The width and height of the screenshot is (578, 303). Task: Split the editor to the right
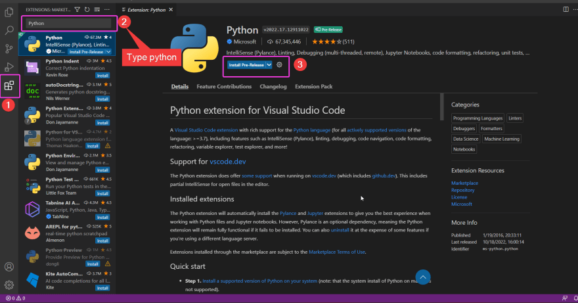(x=566, y=10)
